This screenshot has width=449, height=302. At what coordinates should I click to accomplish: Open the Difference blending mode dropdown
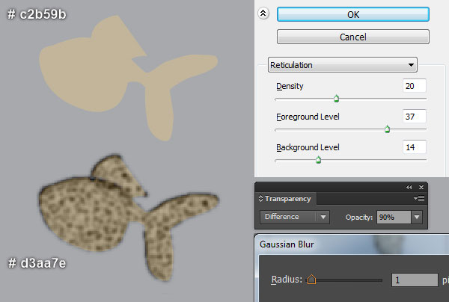[x=295, y=217]
